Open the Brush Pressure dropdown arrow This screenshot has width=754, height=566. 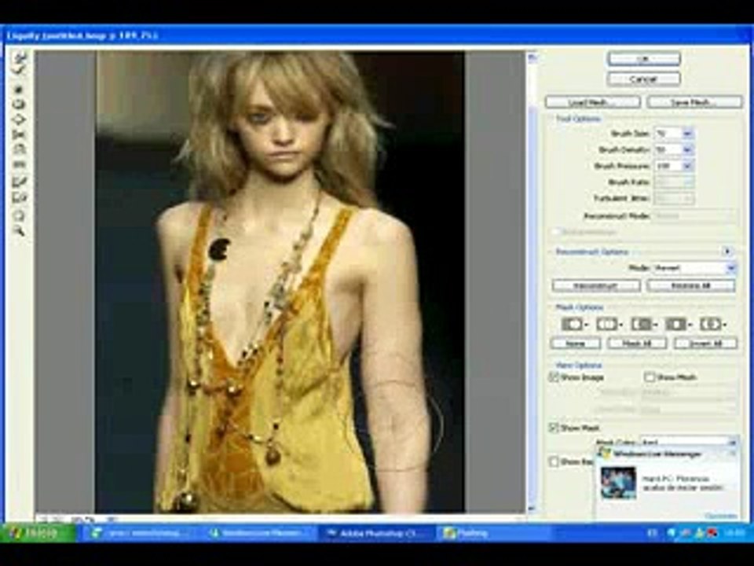688,166
